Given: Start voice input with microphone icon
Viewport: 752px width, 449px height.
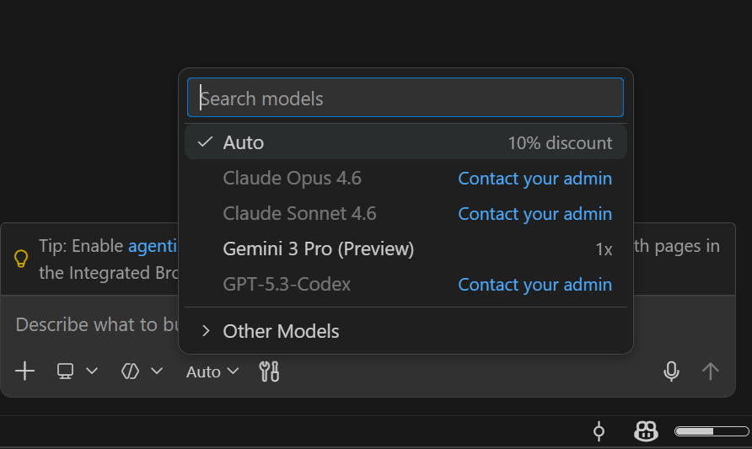Looking at the screenshot, I should tap(671, 371).
